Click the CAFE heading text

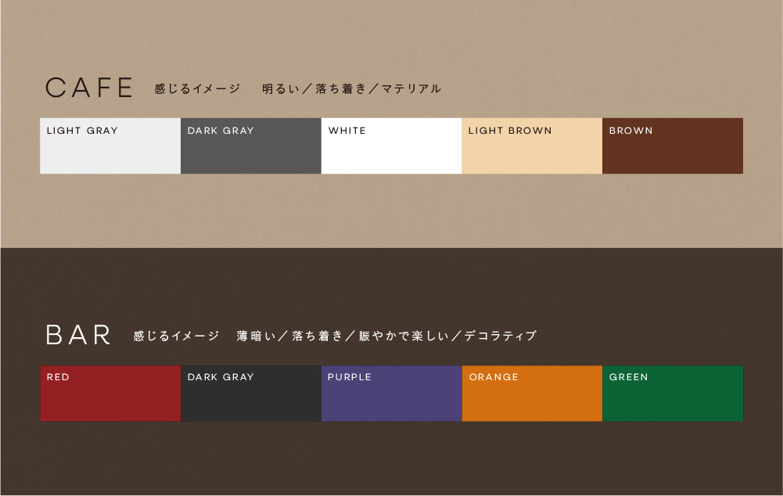[x=89, y=88]
